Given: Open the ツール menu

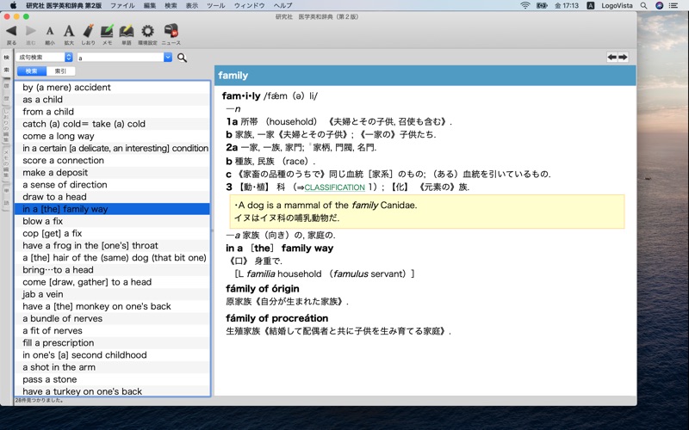Looking at the screenshot, I should 216,5.
